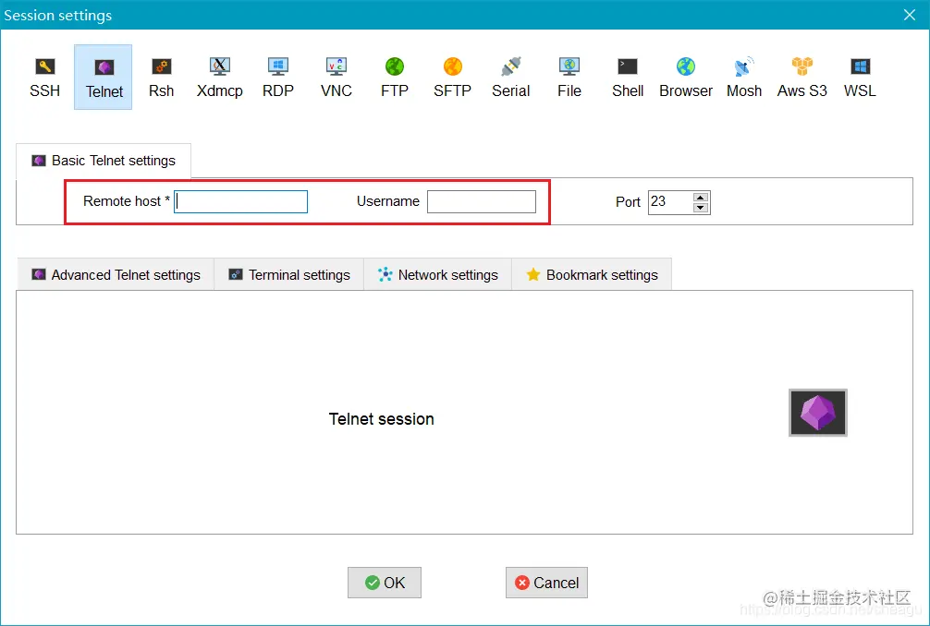Click the purple Telnet session logo
The height and width of the screenshot is (626, 930).
click(818, 413)
